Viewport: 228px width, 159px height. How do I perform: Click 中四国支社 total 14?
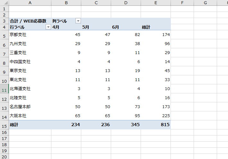click(x=156, y=62)
